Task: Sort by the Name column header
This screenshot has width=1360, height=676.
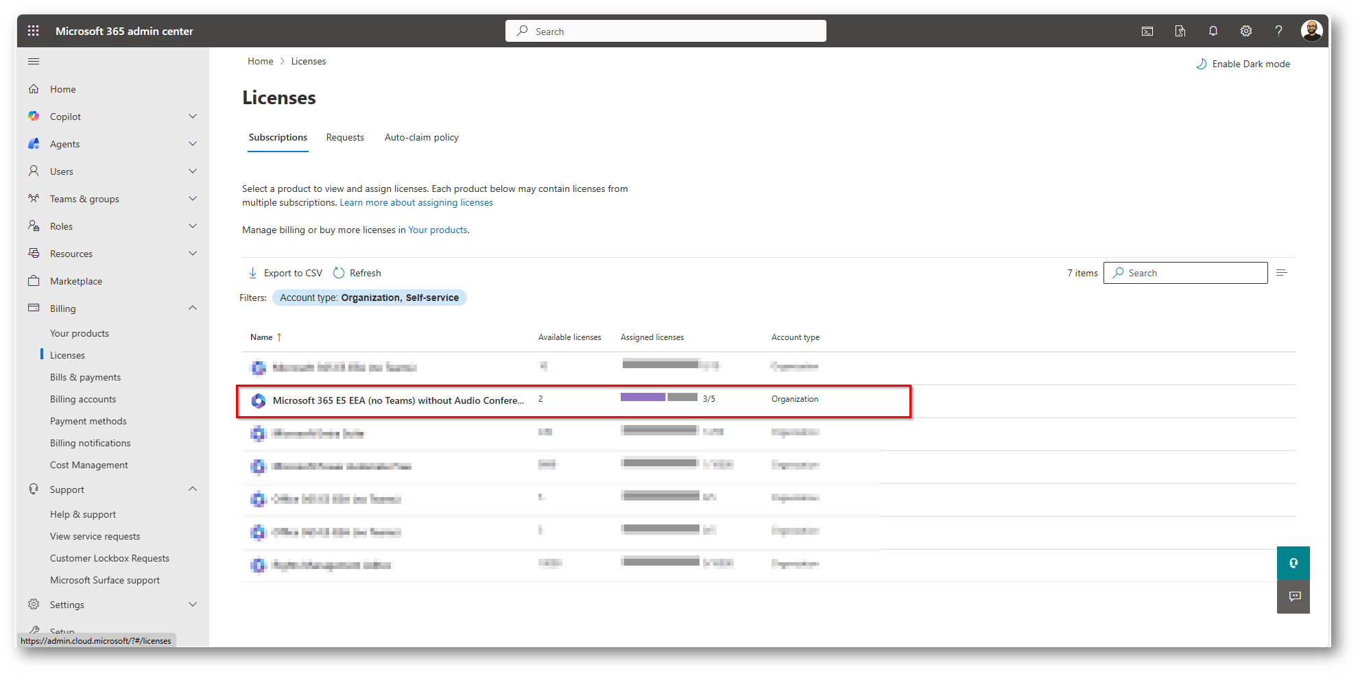Action: 261,337
